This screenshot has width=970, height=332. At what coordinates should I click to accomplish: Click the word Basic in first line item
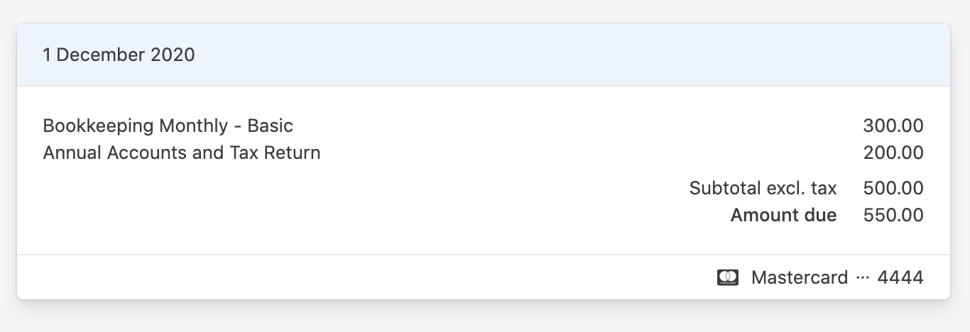270,126
